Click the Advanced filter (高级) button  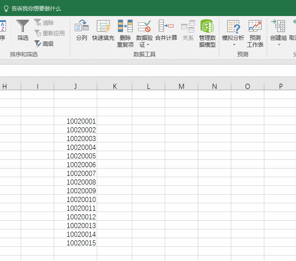point(44,44)
